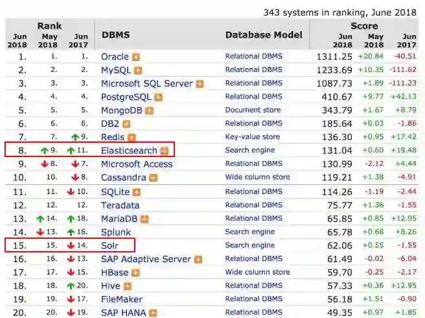Open the Oracle DBMS link

(x=115, y=56)
